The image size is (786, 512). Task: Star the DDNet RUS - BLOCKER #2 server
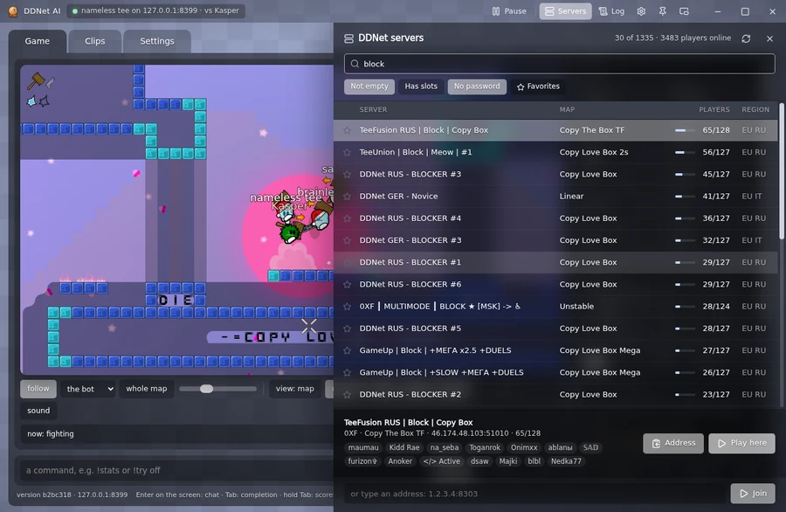[x=347, y=395]
